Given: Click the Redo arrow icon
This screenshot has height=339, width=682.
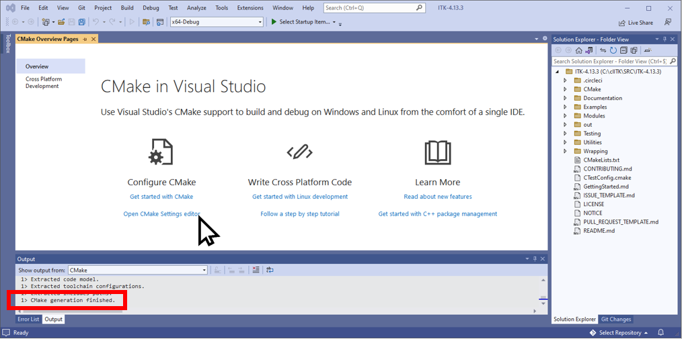Looking at the screenshot, I should [112, 21].
